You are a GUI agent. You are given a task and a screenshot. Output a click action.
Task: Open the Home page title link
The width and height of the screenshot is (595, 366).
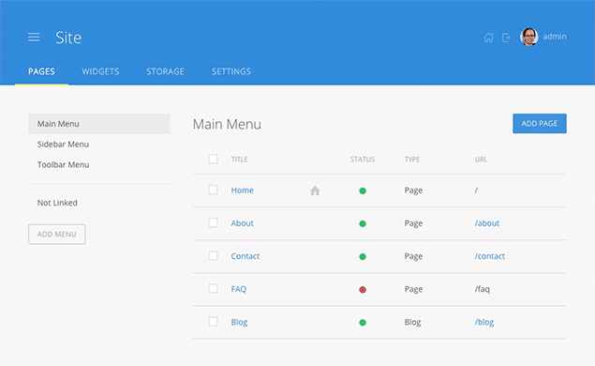pos(242,190)
